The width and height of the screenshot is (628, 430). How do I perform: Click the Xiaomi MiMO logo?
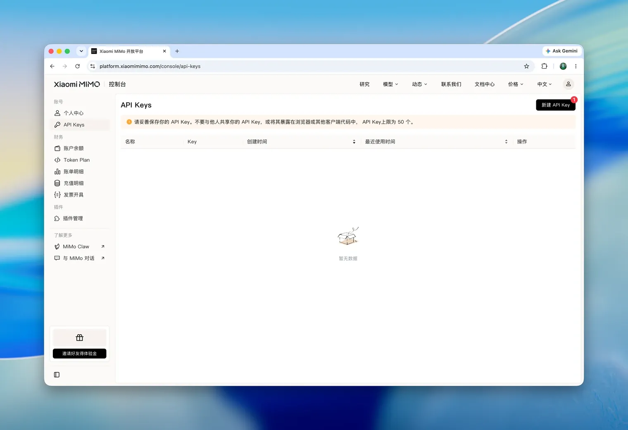(x=77, y=84)
